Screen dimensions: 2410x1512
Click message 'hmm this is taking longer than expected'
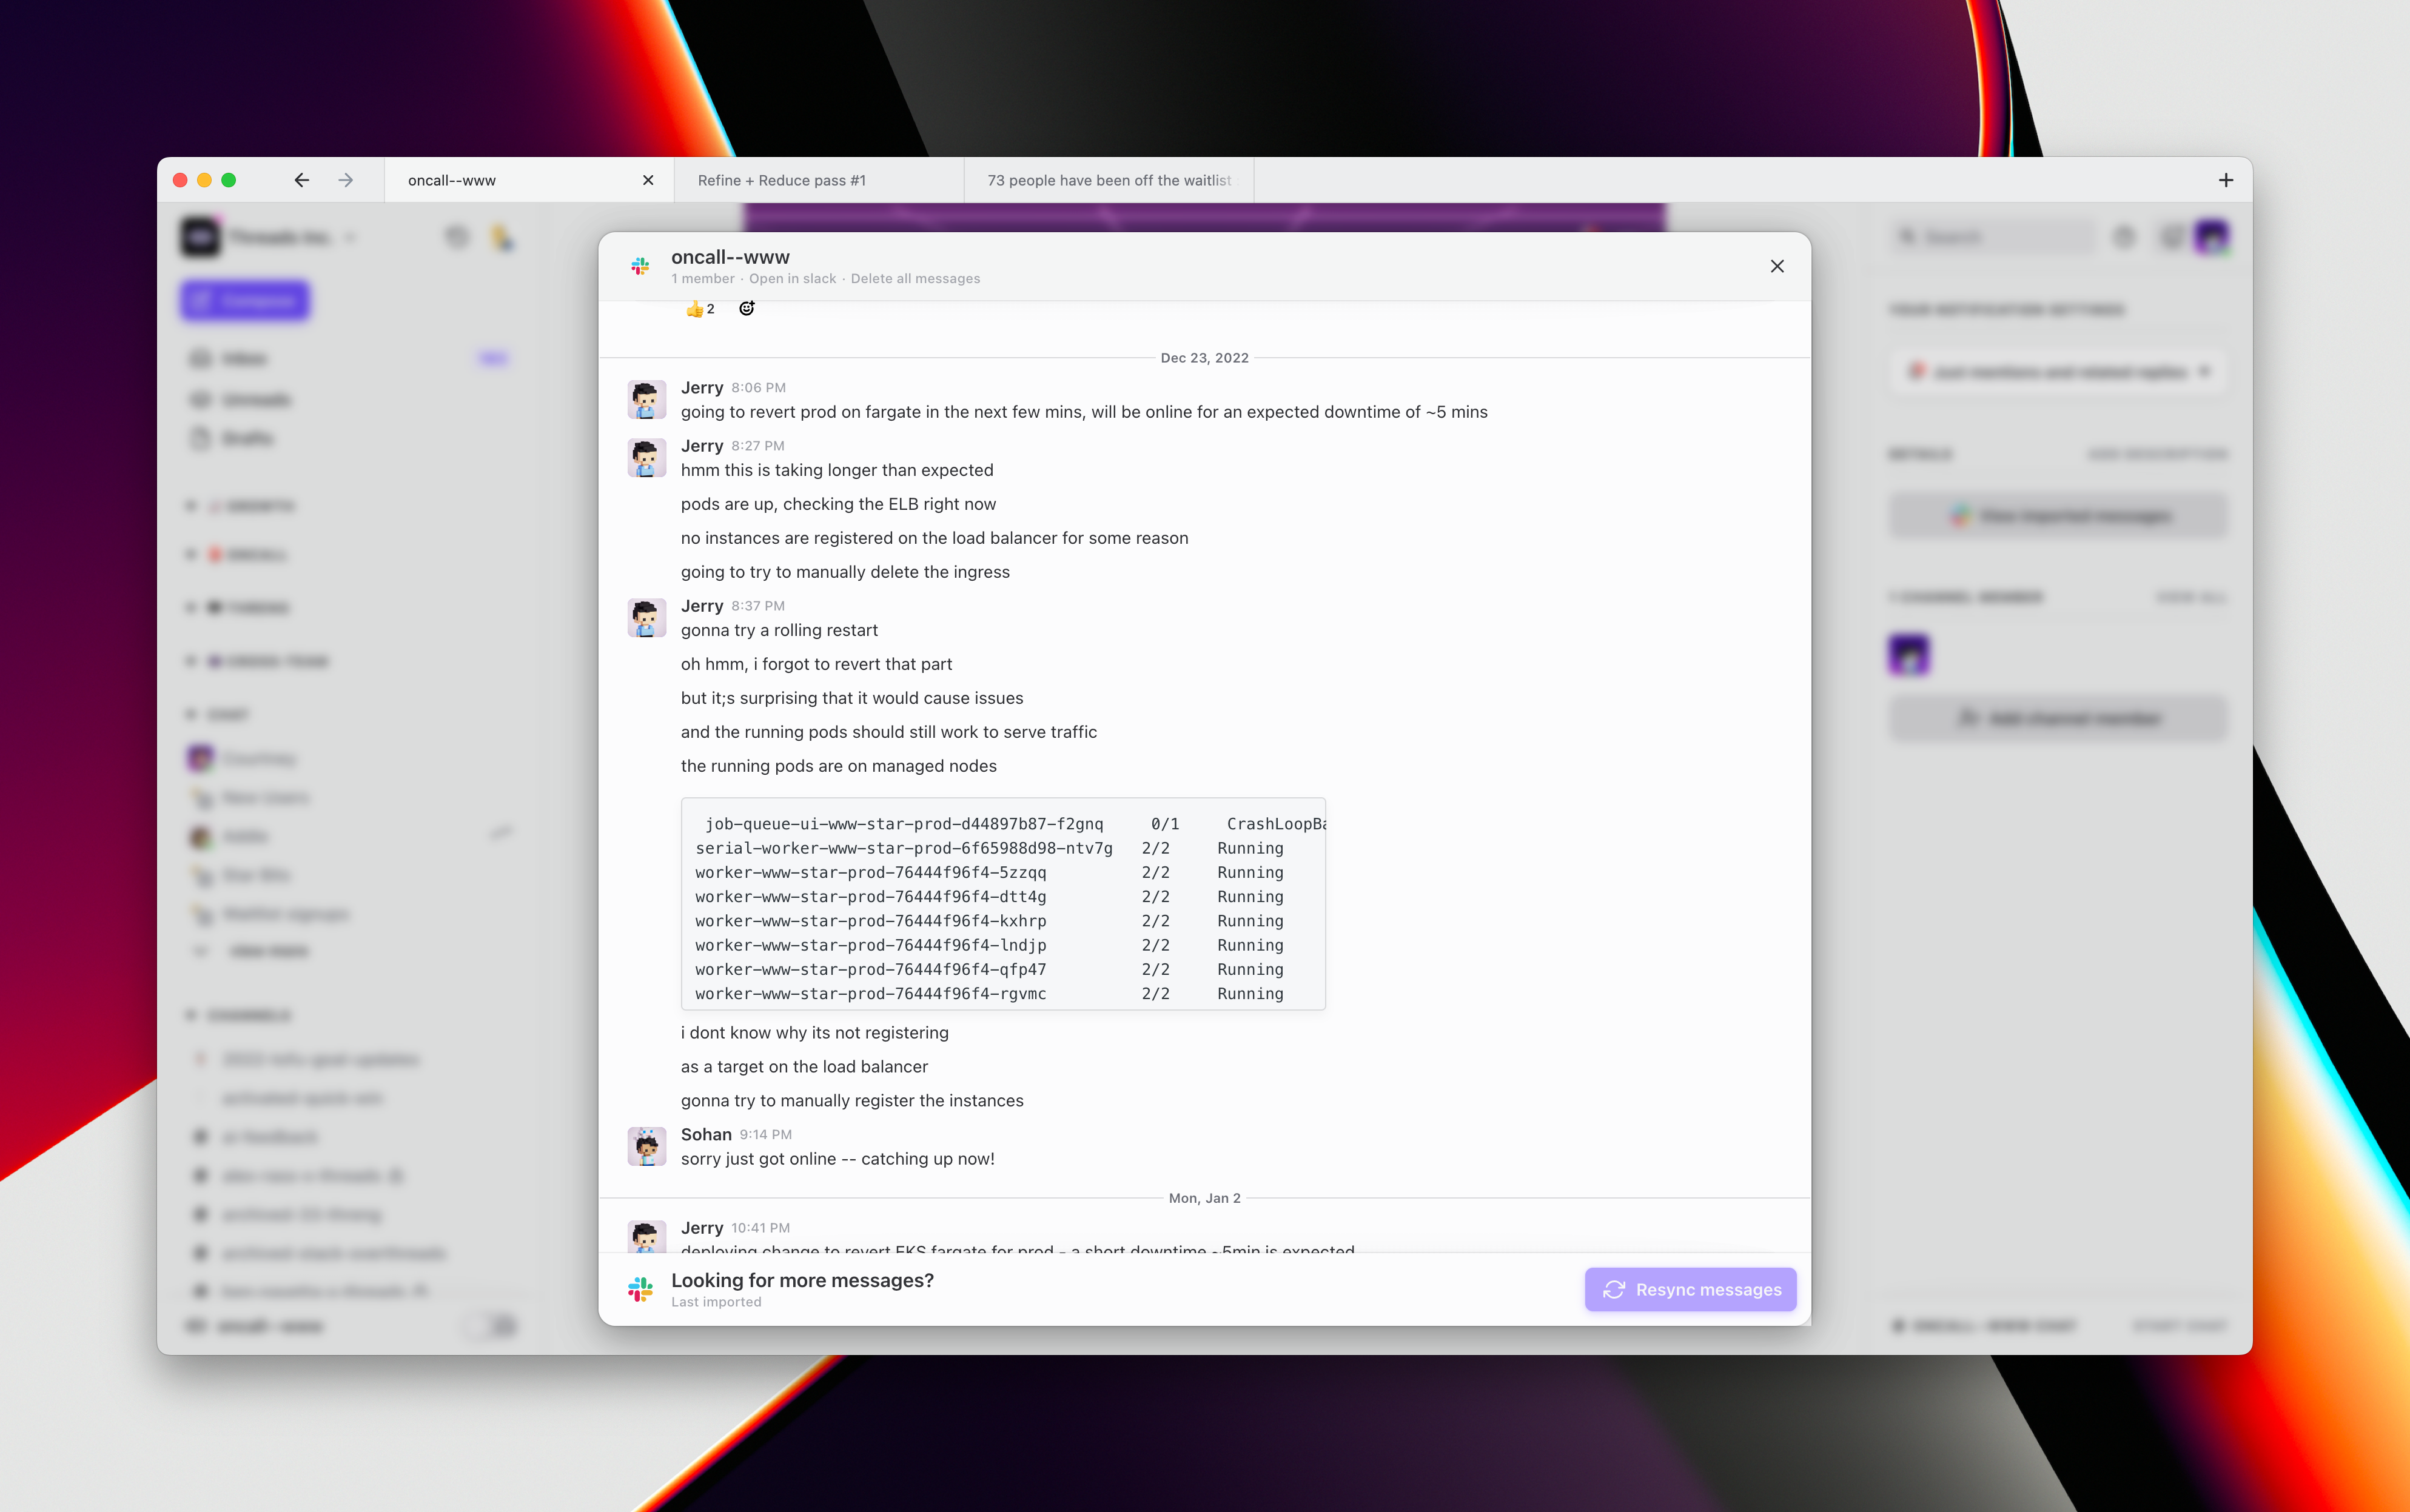tap(837, 470)
